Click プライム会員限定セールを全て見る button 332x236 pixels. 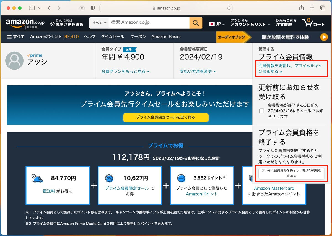tap(166, 117)
